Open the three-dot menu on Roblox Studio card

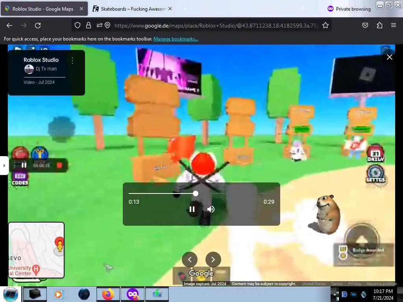click(x=72, y=61)
